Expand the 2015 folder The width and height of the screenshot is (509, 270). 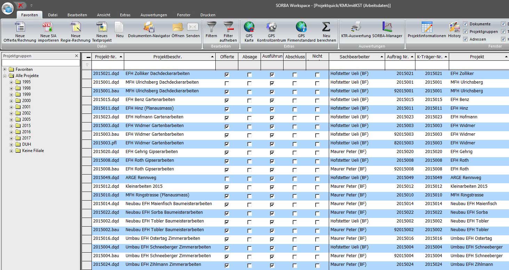pos(11,126)
